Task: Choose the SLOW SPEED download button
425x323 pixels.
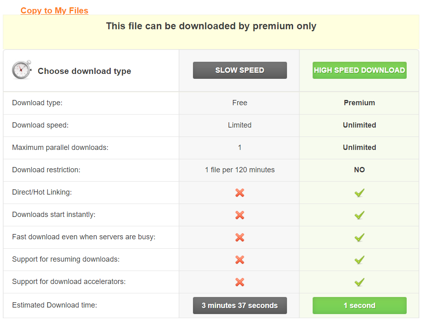Action: click(x=240, y=70)
